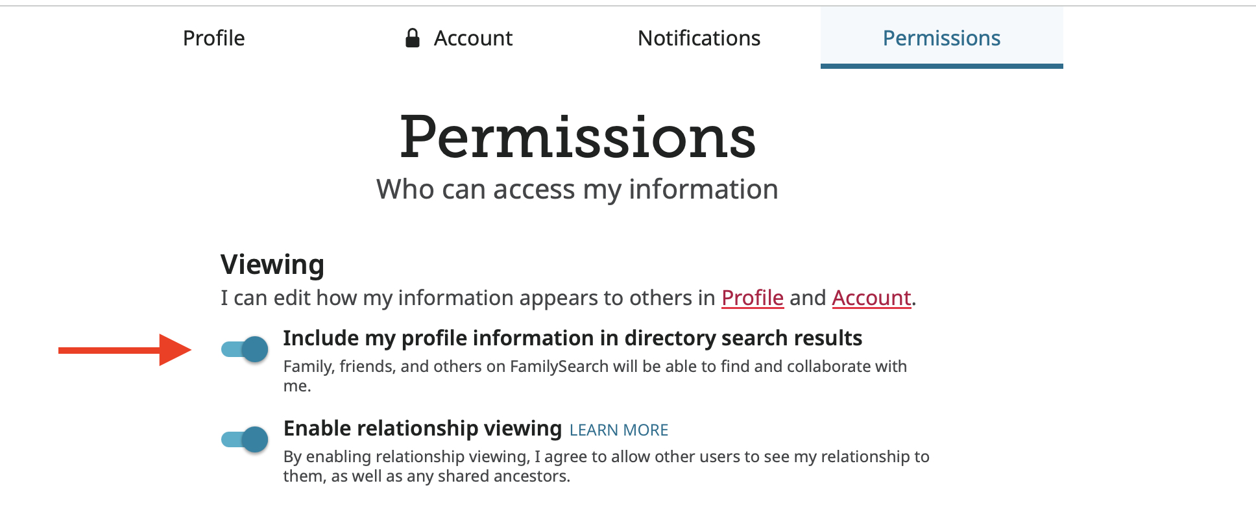Disable the relationship viewing toggle
This screenshot has width=1256, height=518.
tap(245, 439)
